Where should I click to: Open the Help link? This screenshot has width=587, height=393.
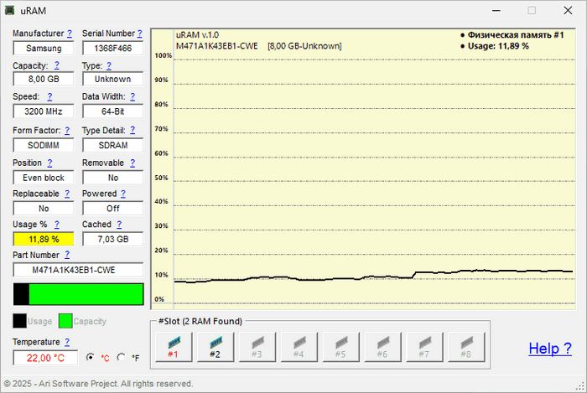[x=550, y=349]
